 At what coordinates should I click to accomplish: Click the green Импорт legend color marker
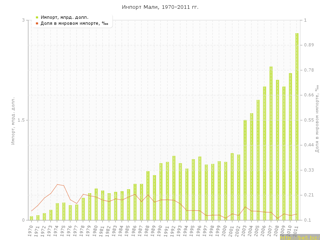pos(37,17)
